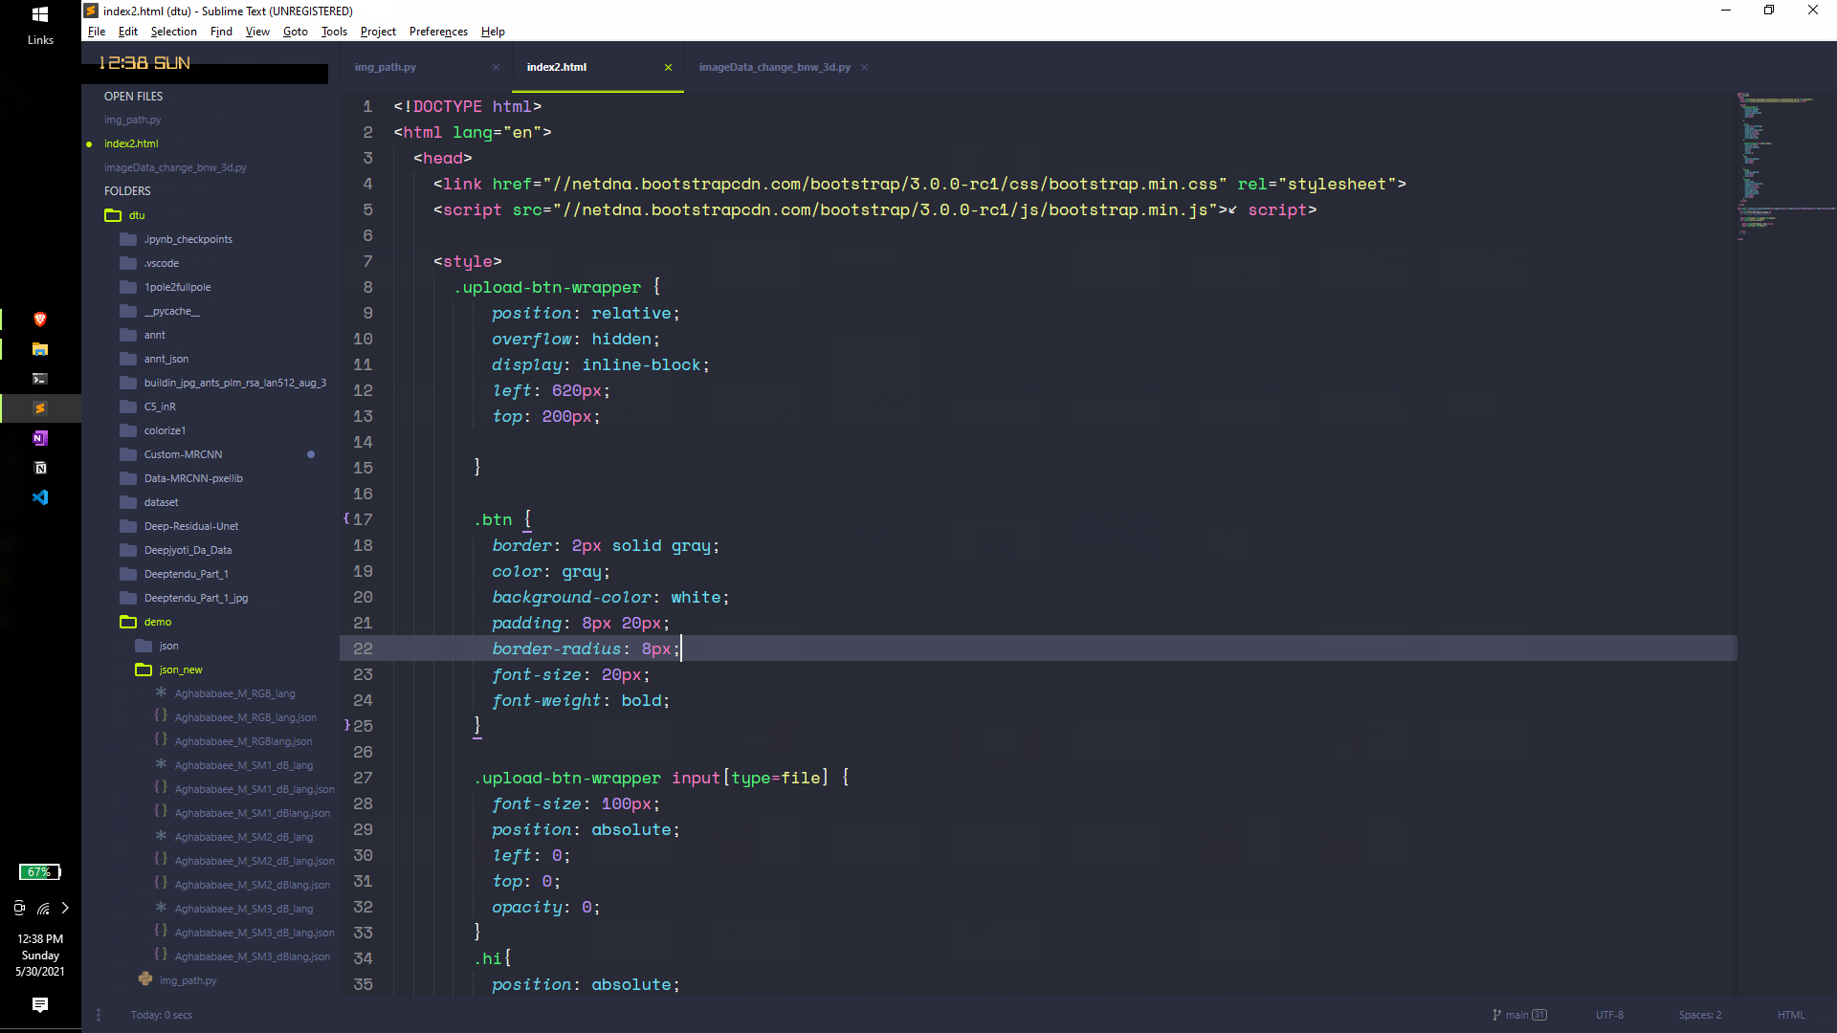Place cursor on border-radius line
Viewport: 1837px width, 1033px height.
[x=1038, y=648]
